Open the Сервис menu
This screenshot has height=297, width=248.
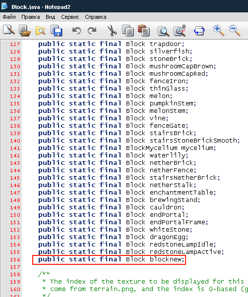pos(70,17)
